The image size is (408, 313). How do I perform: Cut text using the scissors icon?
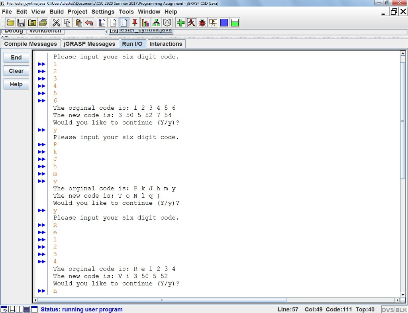(x=57, y=23)
